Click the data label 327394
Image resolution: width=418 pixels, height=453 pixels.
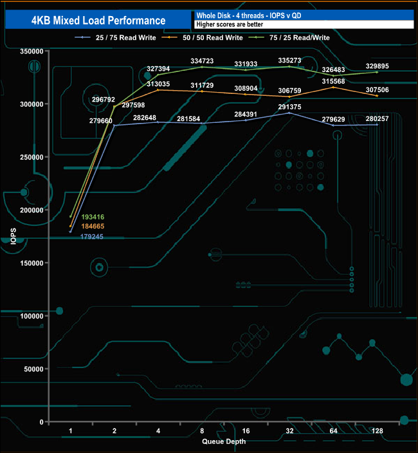pyautogui.click(x=158, y=69)
